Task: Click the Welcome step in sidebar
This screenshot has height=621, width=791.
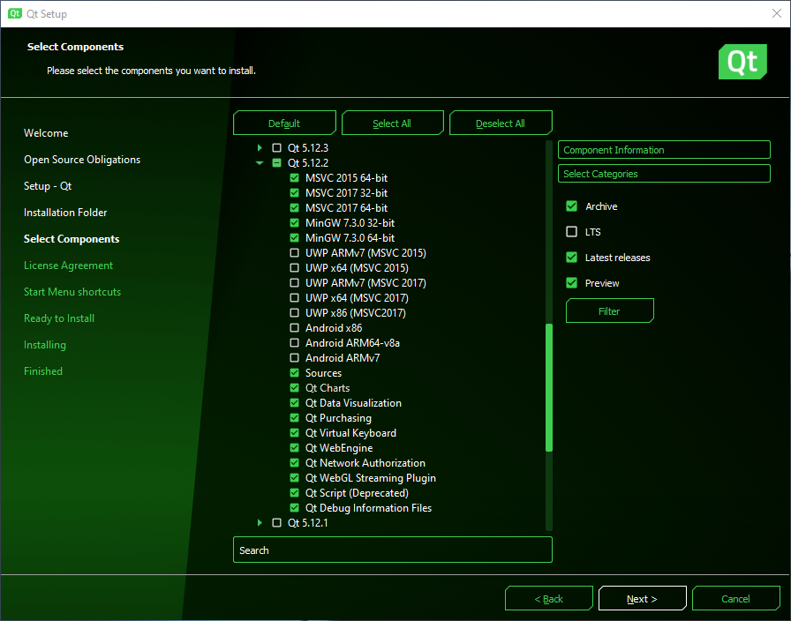Action: (46, 133)
